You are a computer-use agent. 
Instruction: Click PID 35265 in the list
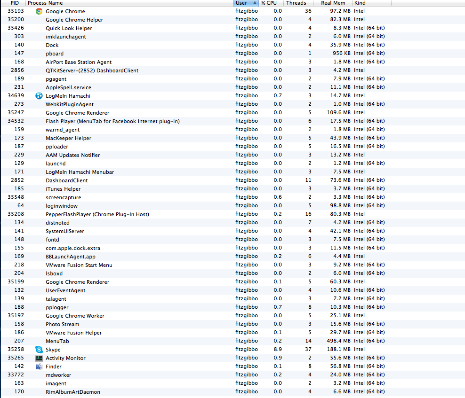coord(16,358)
